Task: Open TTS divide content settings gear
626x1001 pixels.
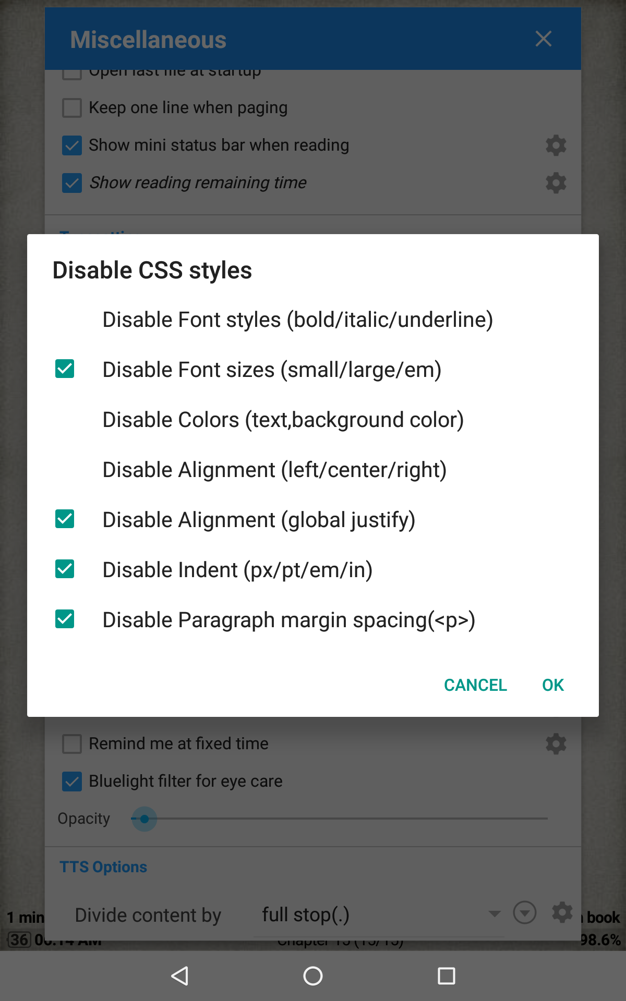Action: coord(562,913)
